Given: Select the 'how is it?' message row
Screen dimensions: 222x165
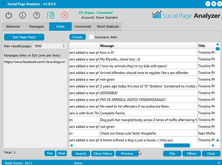Looking at the screenshot, I should coord(148,52).
